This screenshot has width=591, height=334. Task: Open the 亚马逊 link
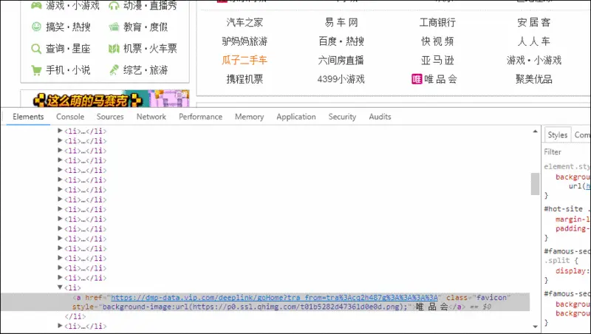[437, 61]
